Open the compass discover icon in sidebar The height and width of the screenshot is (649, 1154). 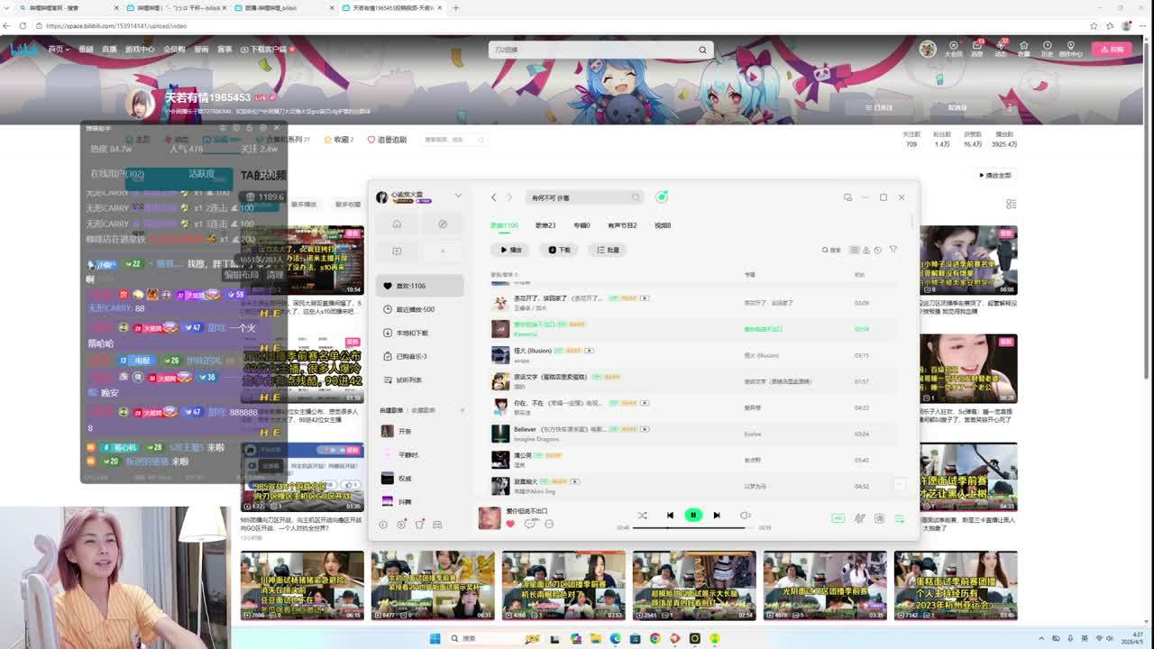point(443,224)
